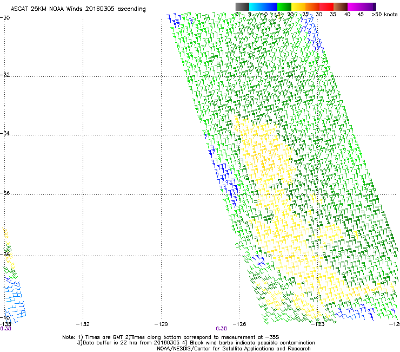The height and width of the screenshot is (352, 400).
Task: Click the '-132' longitude axis label
Action: click(x=83, y=324)
